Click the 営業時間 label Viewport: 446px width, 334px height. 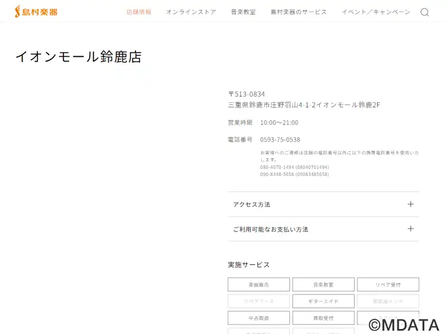tap(240, 122)
